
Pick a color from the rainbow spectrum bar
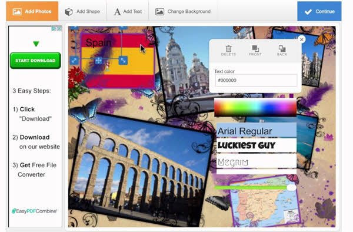(255, 107)
